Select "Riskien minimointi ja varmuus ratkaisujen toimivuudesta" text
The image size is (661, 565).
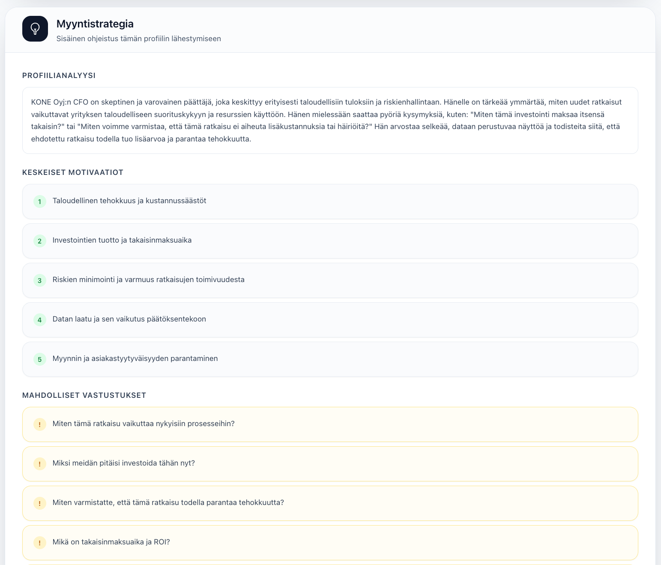point(149,279)
